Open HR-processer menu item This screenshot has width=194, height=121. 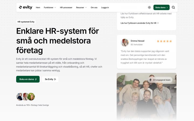coord(66,8)
